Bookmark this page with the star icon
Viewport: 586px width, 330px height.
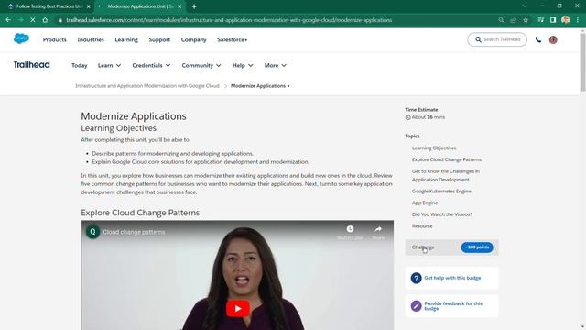coord(526,20)
